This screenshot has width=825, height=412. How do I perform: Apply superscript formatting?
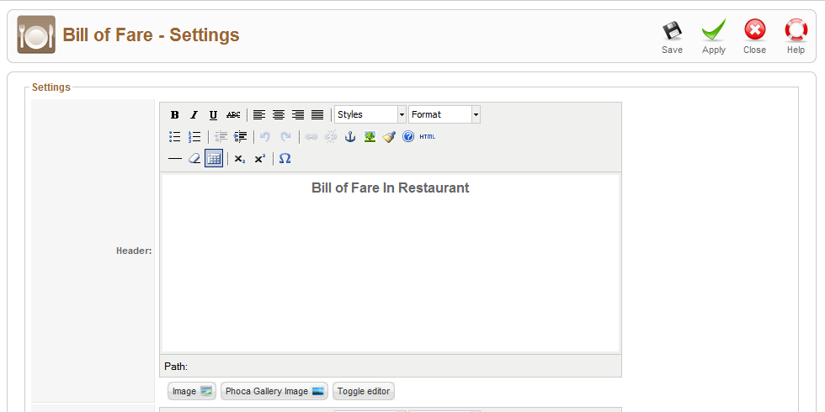[259, 159]
